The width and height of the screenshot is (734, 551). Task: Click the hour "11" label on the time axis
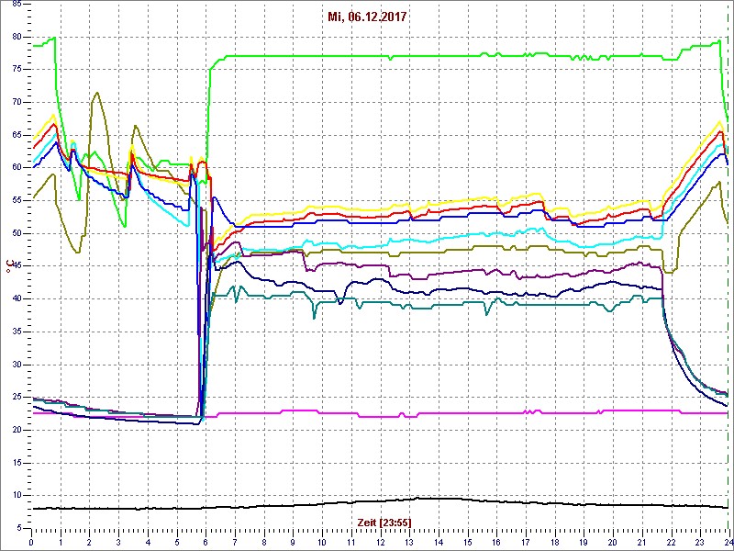tap(351, 541)
